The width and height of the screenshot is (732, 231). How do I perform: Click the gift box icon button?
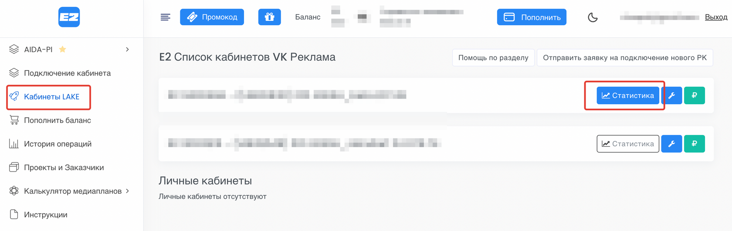269,17
